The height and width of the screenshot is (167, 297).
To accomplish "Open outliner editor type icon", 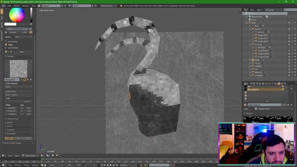I will 245,10.
